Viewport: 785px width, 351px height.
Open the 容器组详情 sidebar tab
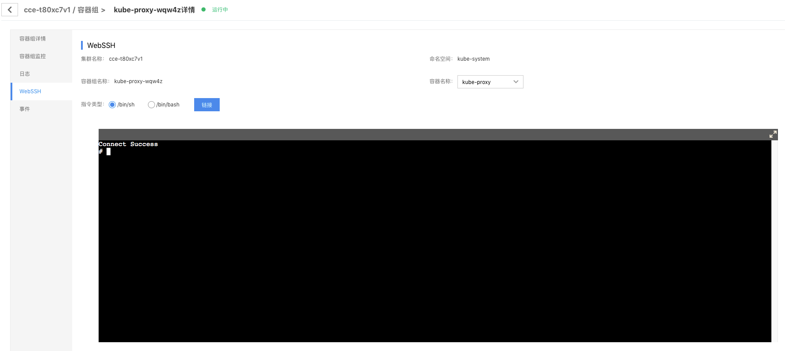tap(41, 39)
